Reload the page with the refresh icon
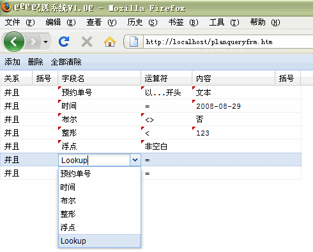This screenshot has height=252, width=313. click(64, 42)
